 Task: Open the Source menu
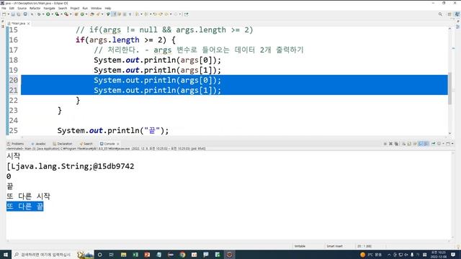point(22,8)
